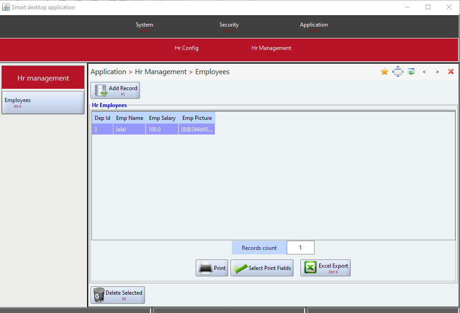Open the System menu

click(x=144, y=27)
